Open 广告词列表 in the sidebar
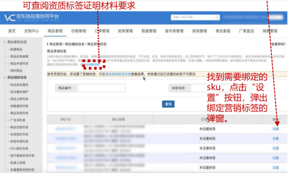The width and height of the screenshot is (288, 173). (18, 120)
